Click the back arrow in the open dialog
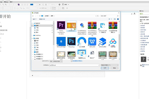Image resolution: width=149 pixels, height=99 pixels. click(33, 16)
